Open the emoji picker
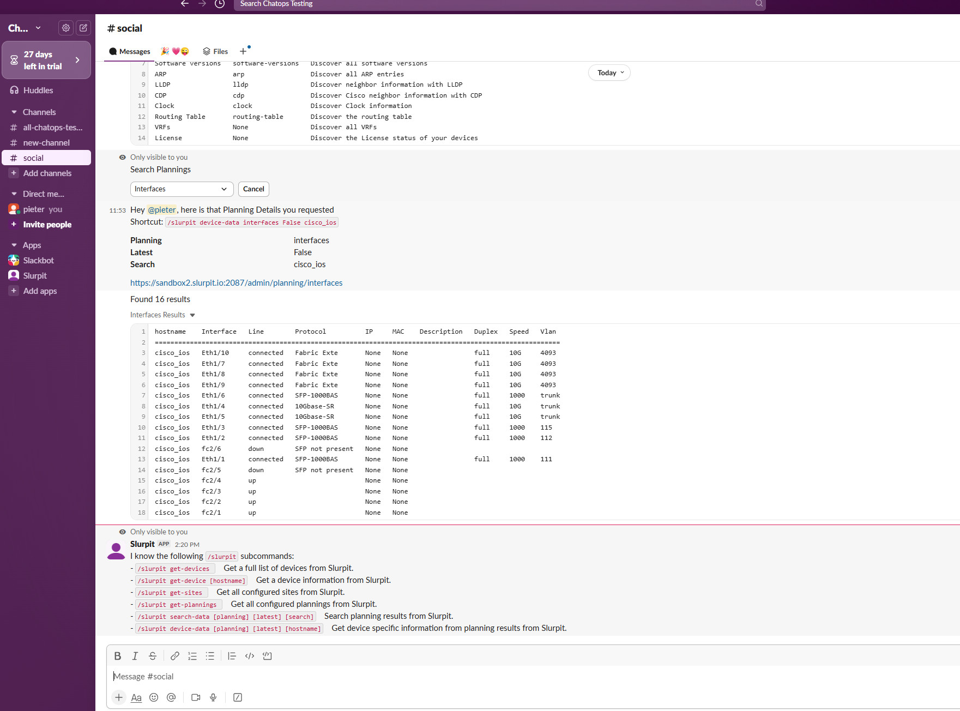Viewport: 960px width, 711px height. [x=154, y=697]
